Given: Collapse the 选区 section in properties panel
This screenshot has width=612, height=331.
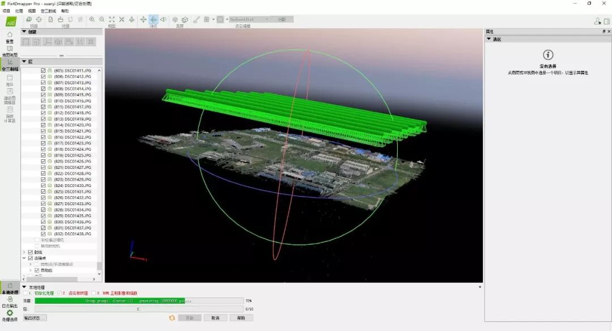Looking at the screenshot, I should point(488,39).
